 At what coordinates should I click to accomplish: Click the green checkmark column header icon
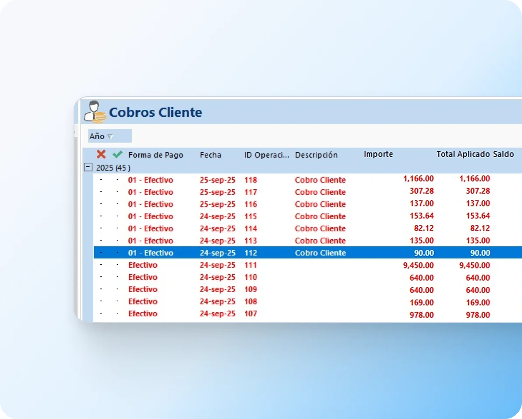pyautogui.click(x=117, y=154)
